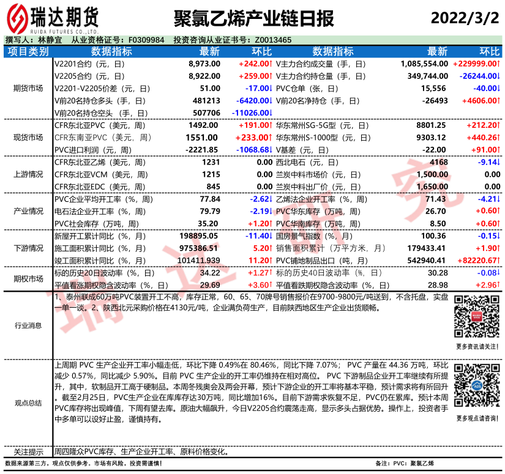Viewport: 505px width, 474px height.
Task: Click the QR code above 更多资讯请关注
Action: (x=475, y=316)
